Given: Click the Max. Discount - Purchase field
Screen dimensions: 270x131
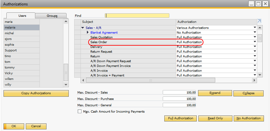Looking at the screenshot, I should 179,99.
